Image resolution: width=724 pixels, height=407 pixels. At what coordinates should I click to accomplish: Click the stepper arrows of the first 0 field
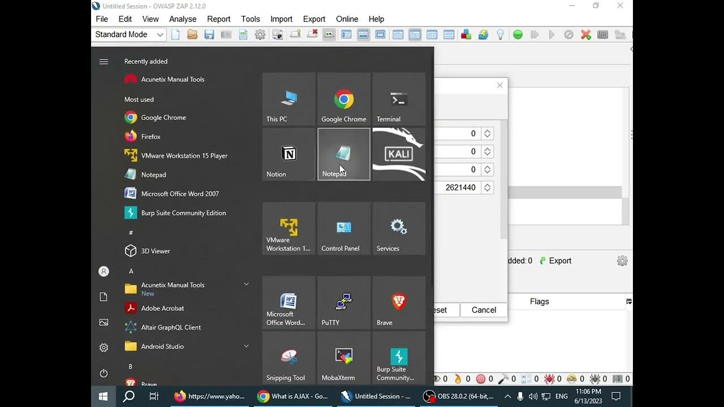(x=487, y=133)
